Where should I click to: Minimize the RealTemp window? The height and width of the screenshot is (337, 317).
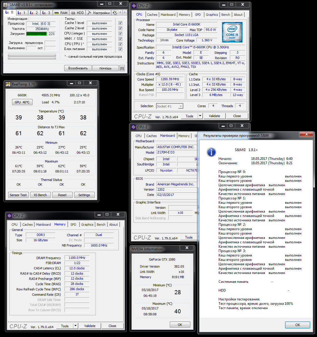tap(72, 83)
